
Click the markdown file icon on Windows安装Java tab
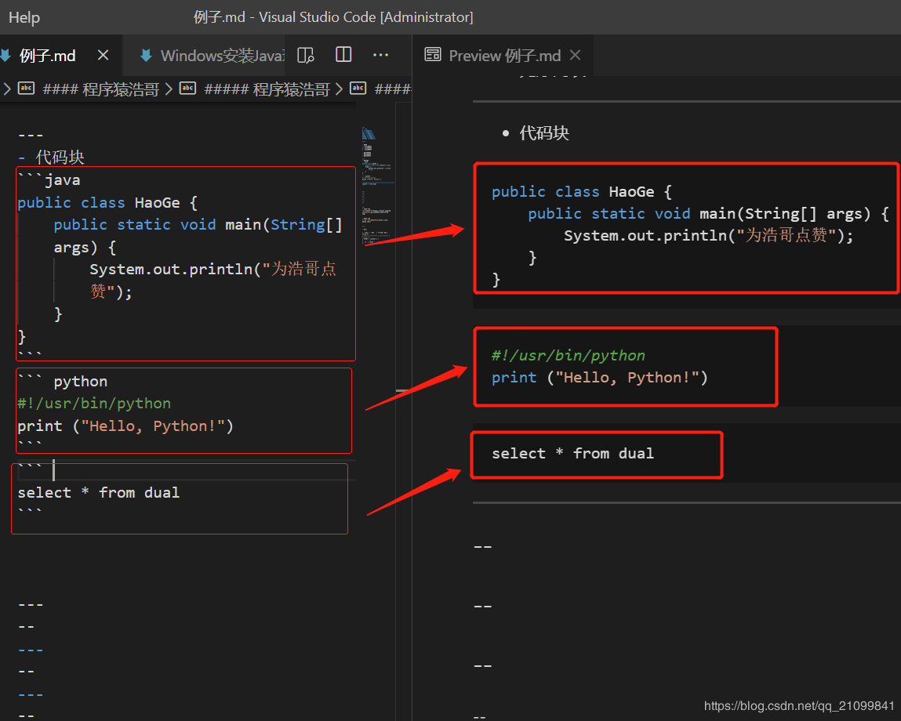(x=145, y=56)
